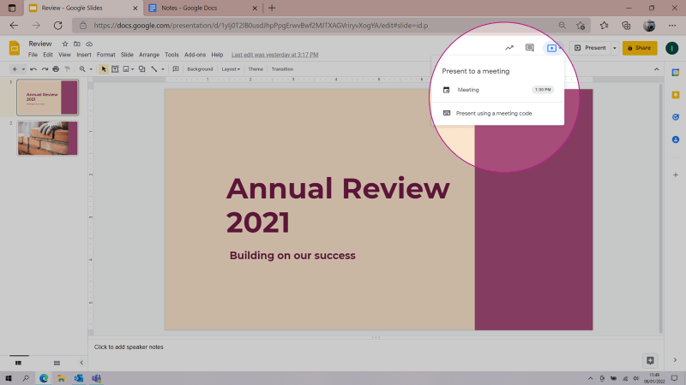
Task: Choose Present using a meeting code
Action: [498, 113]
